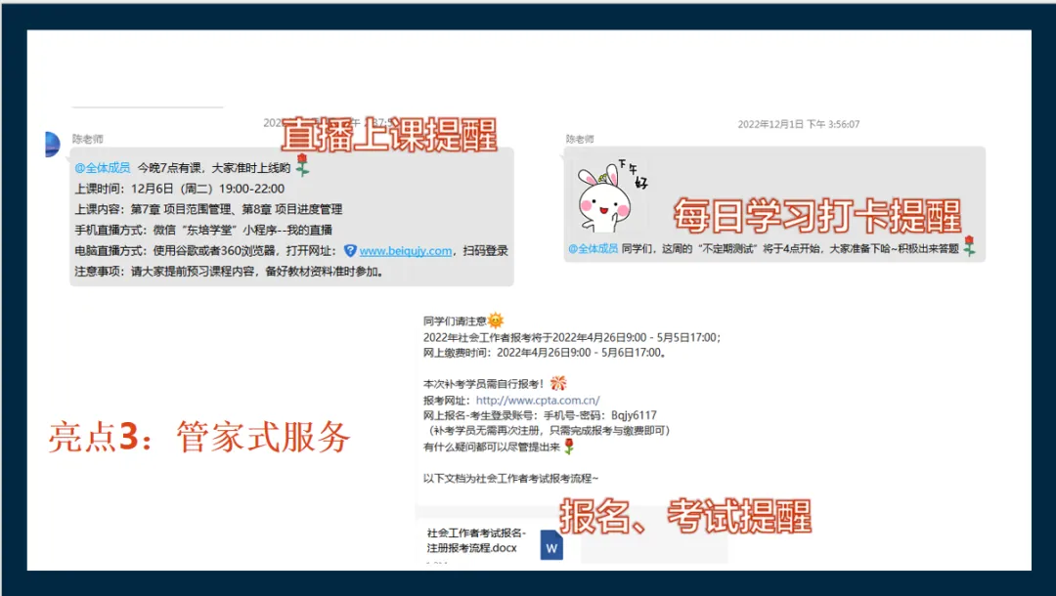Click rose emoji after 有什么疑问都可以尽管提出来
1056x596 pixels.
pyautogui.click(x=569, y=446)
